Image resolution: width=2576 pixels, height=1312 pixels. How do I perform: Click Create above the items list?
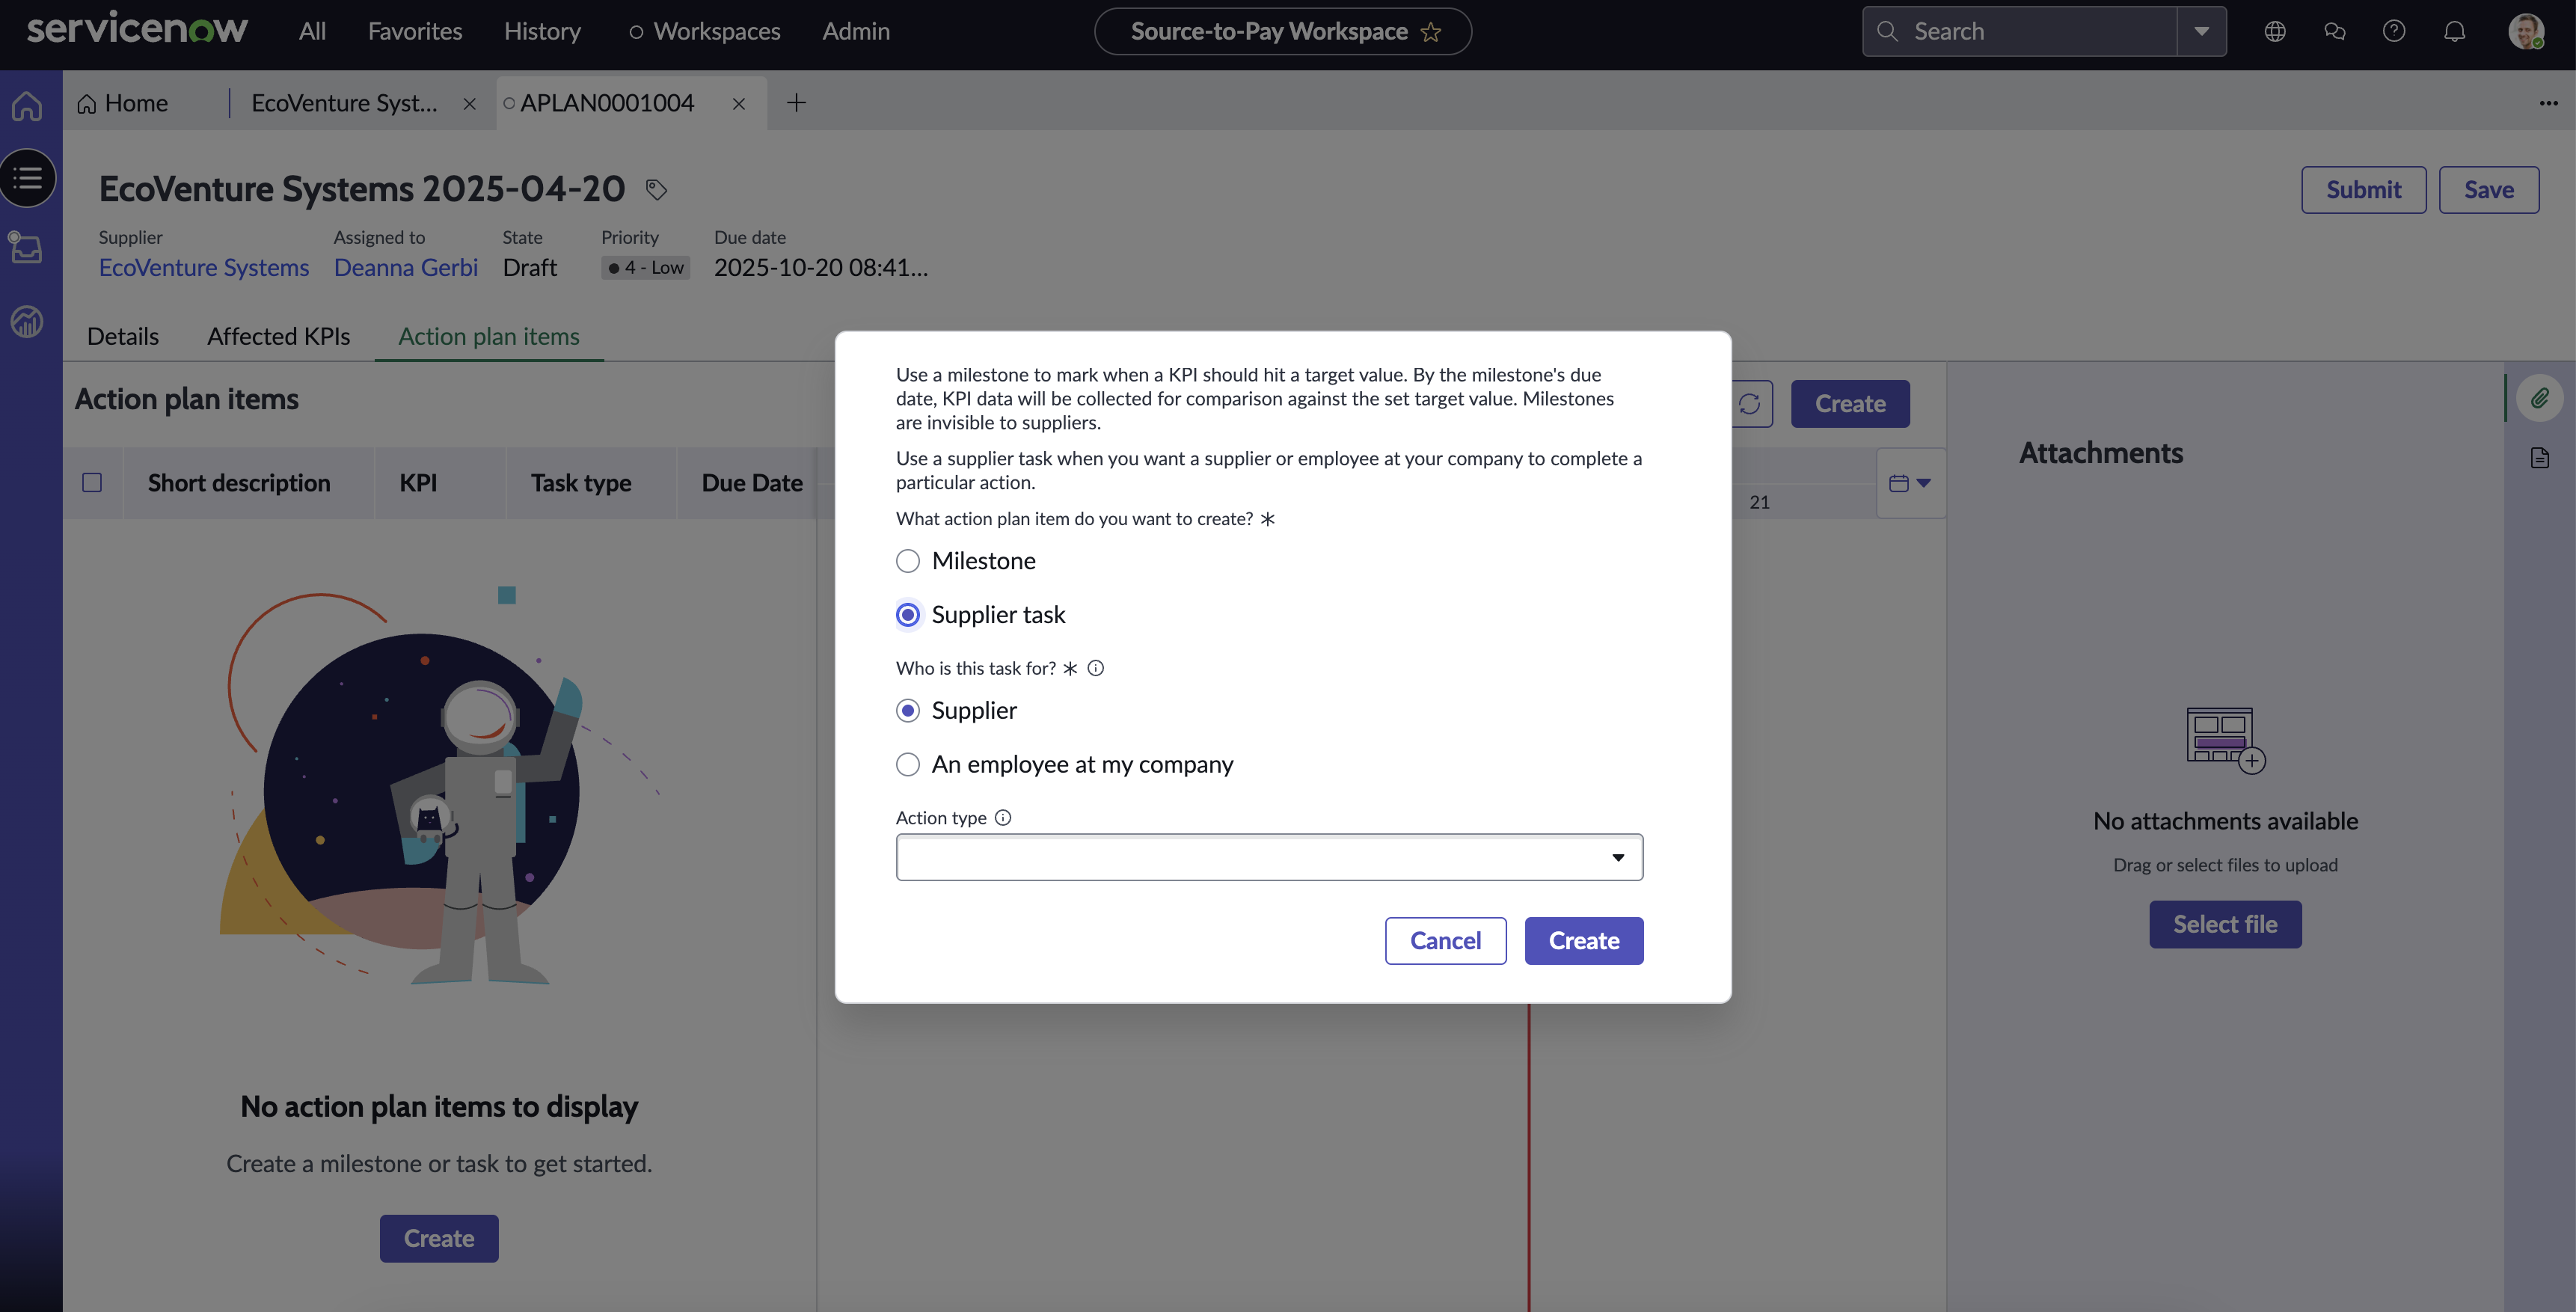(1850, 404)
